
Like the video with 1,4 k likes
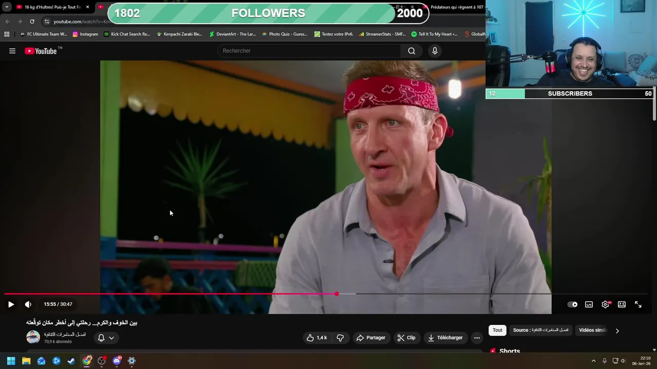pos(317,338)
